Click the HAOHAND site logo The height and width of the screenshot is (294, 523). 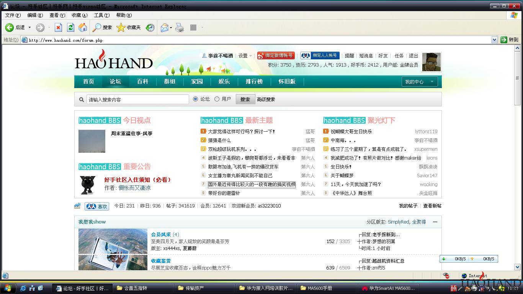pos(114,60)
